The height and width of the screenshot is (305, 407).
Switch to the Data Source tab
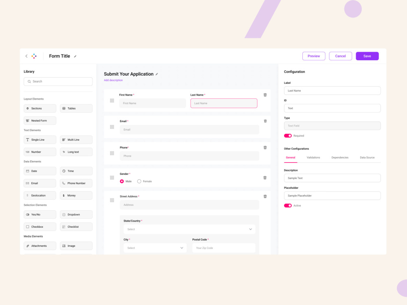click(367, 158)
